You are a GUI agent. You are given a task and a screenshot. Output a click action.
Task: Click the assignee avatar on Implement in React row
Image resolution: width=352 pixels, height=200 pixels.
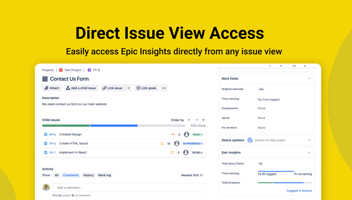click(x=186, y=152)
